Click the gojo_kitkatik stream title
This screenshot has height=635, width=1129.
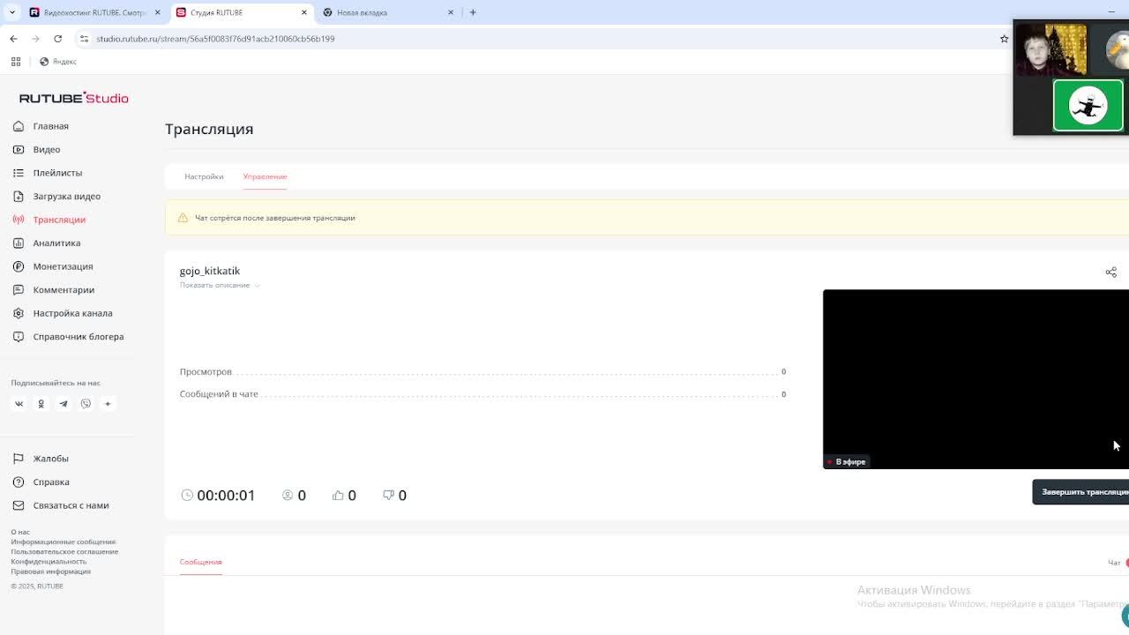[x=210, y=271]
